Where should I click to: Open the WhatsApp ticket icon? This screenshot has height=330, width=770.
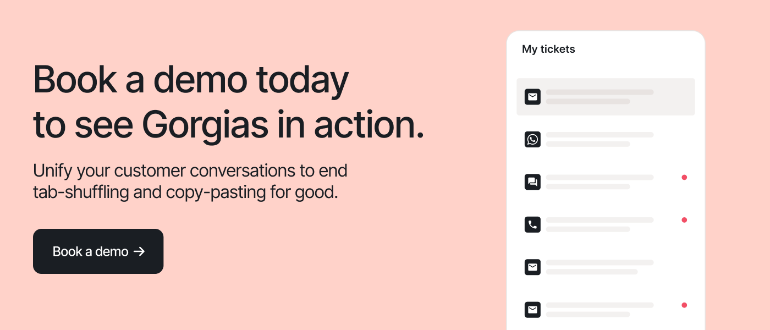(x=532, y=140)
